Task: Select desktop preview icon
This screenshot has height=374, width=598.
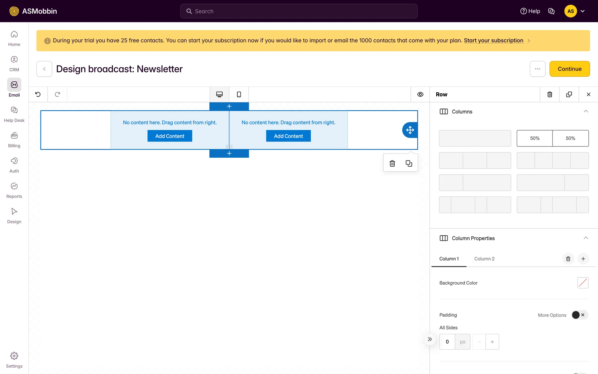Action: (x=219, y=94)
